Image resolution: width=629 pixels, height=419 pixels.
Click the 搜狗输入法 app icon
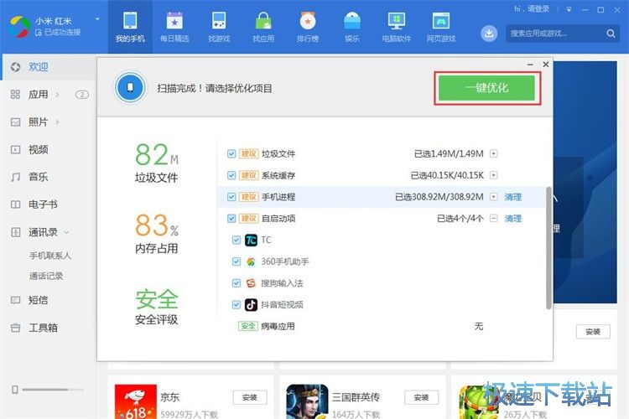[x=251, y=283]
